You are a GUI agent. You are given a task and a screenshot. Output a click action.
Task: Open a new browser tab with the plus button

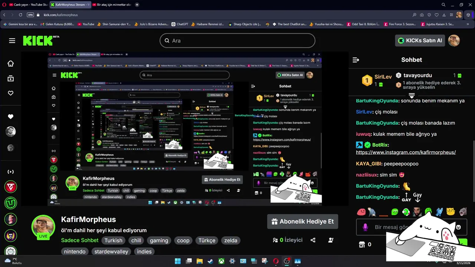[137, 5]
